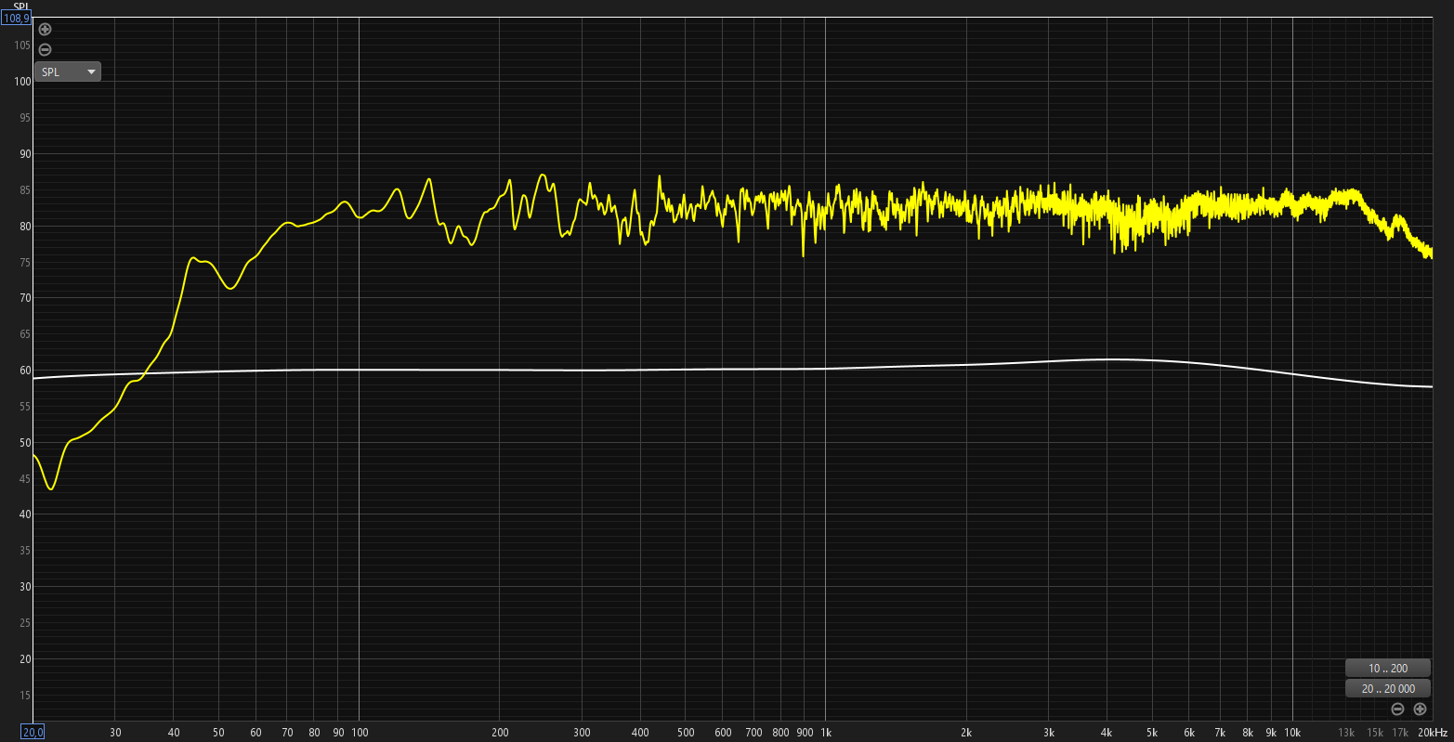Click the 13k frequency axis label
The height and width of the screenshot is (742, 1454).
pyautogui.click(x=1346, y=733)
